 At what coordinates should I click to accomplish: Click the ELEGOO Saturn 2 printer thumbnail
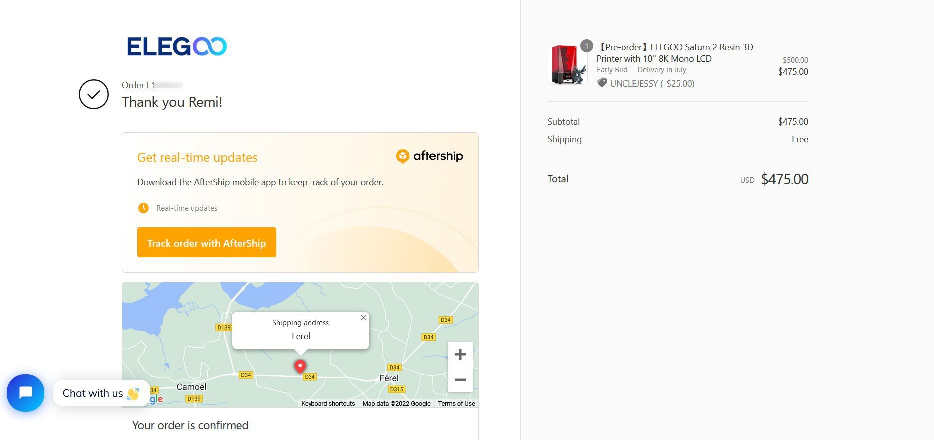[568, 65]
